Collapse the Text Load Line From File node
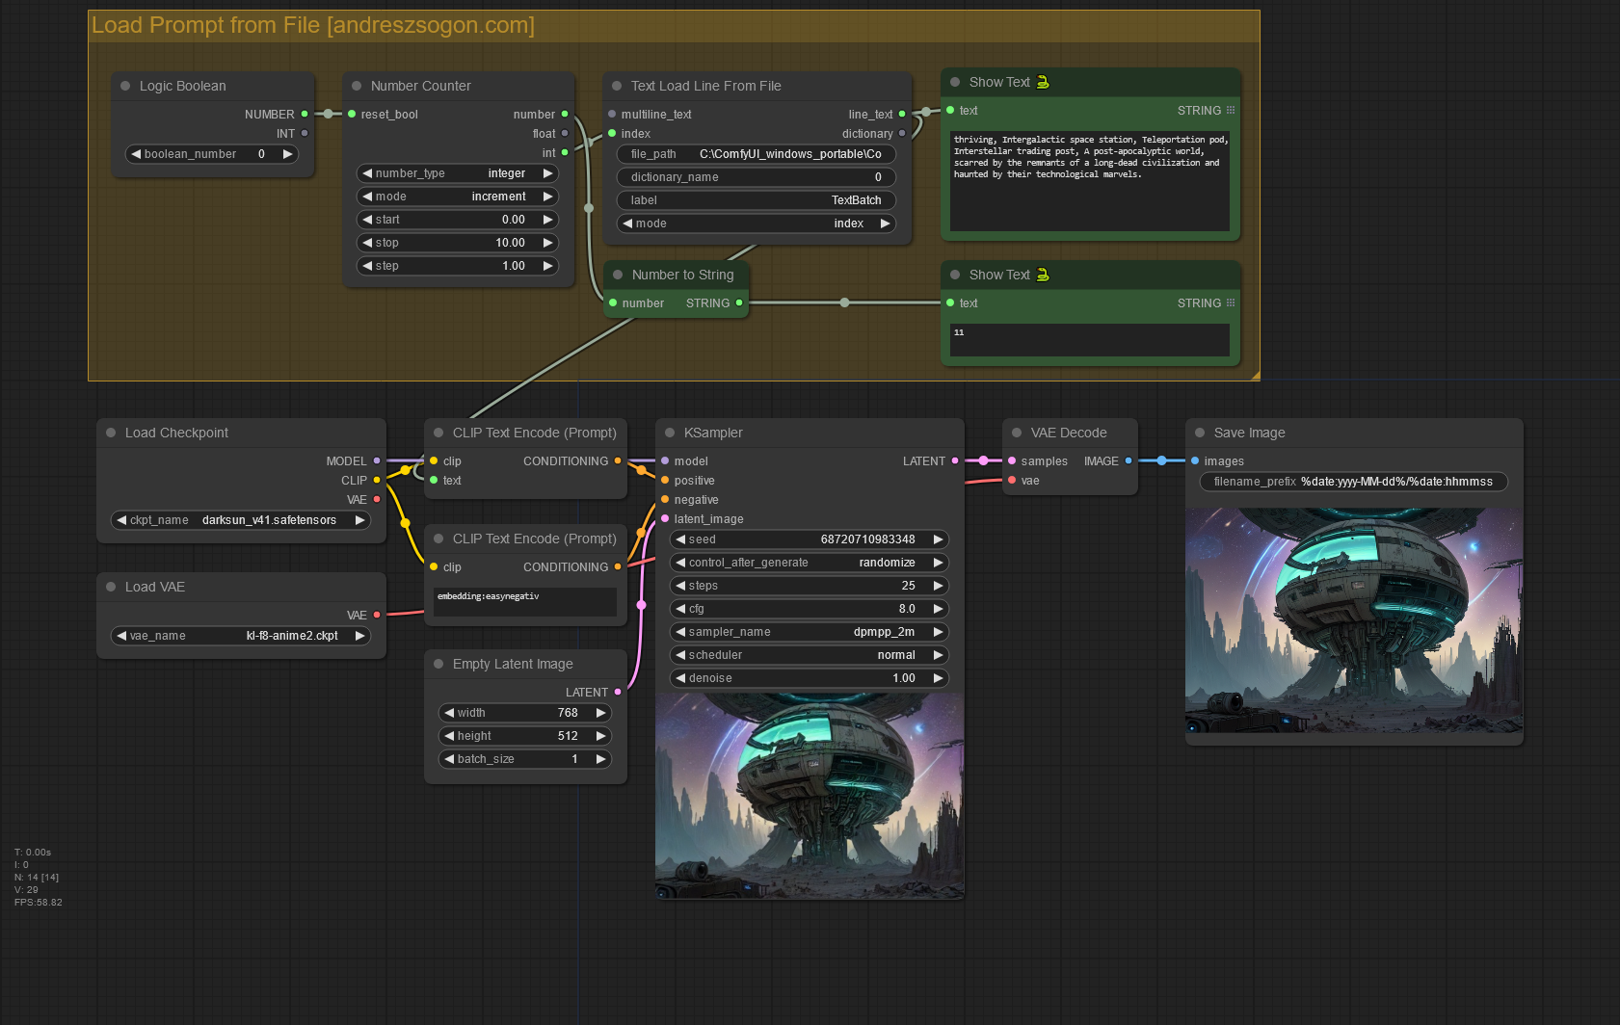The height and width of the screenshot is (1025, 1620). 617,87
